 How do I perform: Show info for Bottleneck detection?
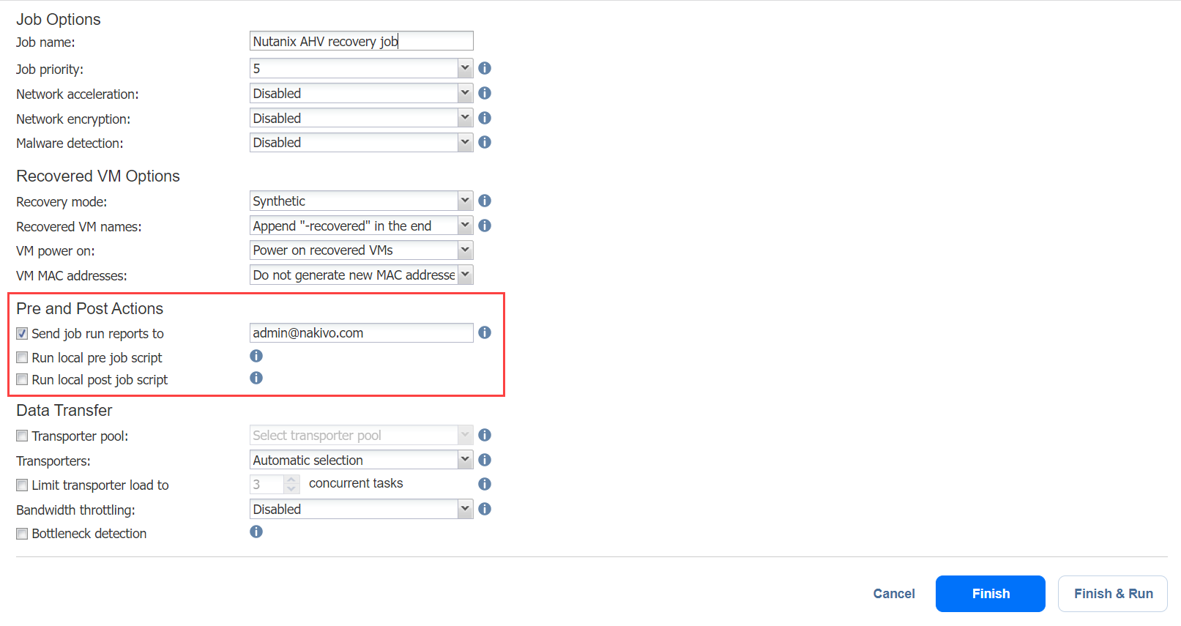pos(256,532)
